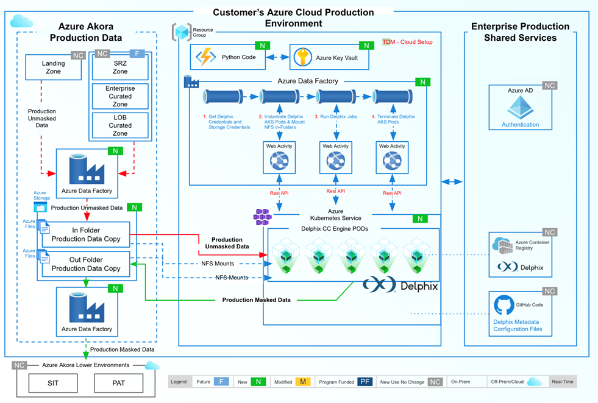Viewport: 598px width, 403px height.
Task: Click the Azure Container Registry icon
Action: [x=503, y=245]
